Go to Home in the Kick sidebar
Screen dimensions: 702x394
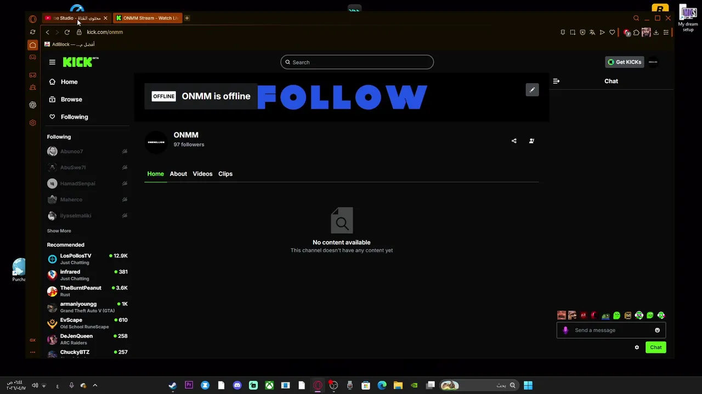coord(63,82)
